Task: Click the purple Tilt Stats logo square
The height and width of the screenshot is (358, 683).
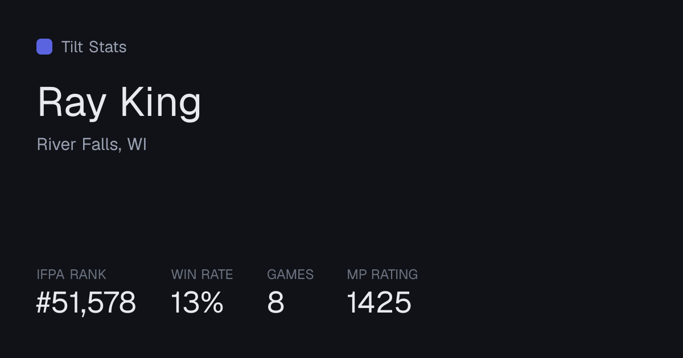Action: pos(44,47)
